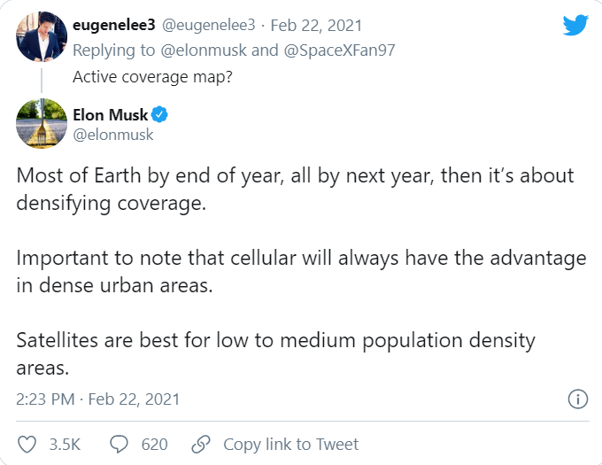
Task: Click the 3.5K likes count
Action: tap(66, 444)
